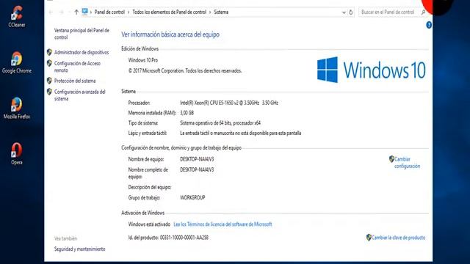Go up one level with up arrow

pyautogui.click(x=76, y=12)
